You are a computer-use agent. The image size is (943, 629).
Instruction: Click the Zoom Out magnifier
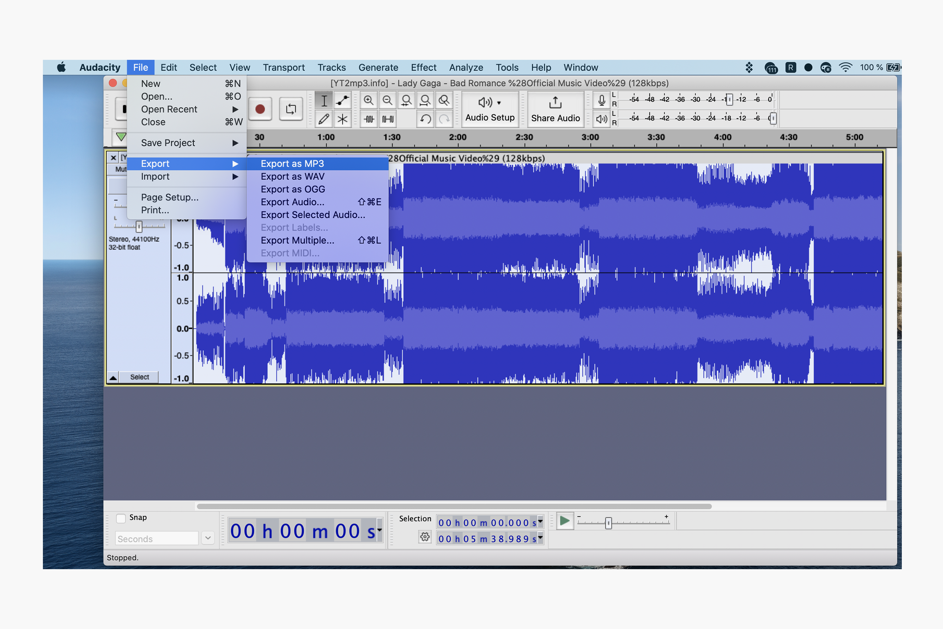pos(387,100)
